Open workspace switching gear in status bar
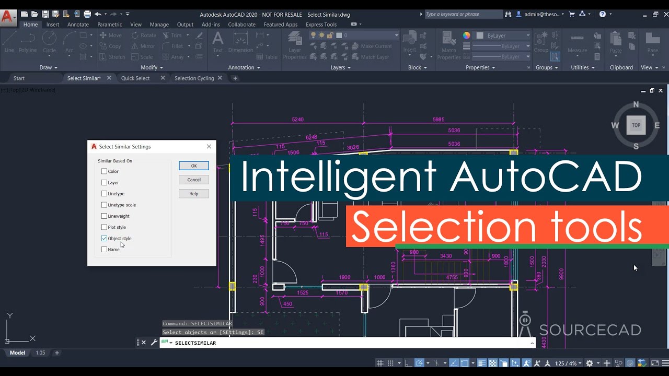This screenshot has height=376, width=669. tap(590, 363)
